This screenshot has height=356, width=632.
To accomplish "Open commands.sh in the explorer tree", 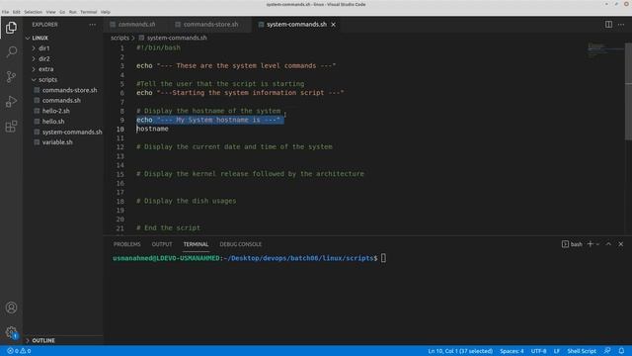I will pyautogui.click(x=61, y=100).
